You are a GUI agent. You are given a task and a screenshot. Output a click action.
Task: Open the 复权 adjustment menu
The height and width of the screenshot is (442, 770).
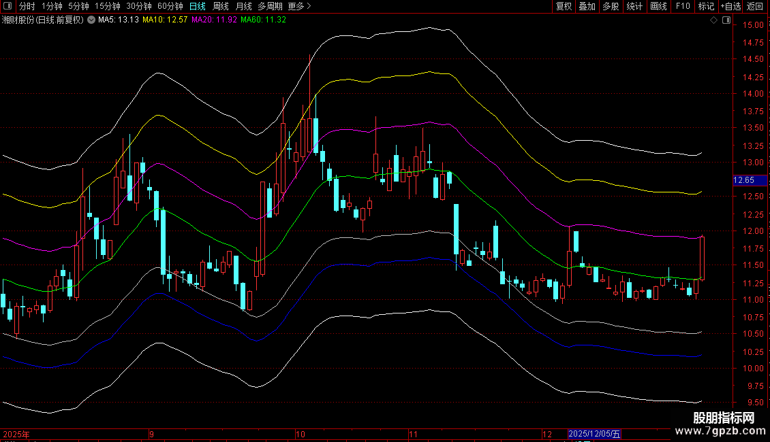564,6
